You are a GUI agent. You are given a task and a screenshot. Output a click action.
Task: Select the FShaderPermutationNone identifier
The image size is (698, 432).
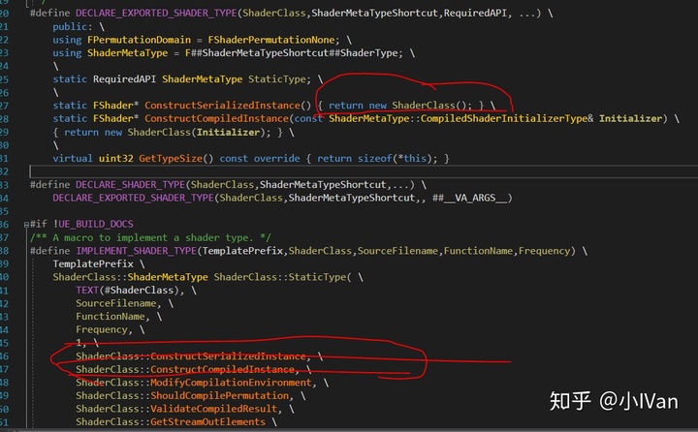pos(271,40)
